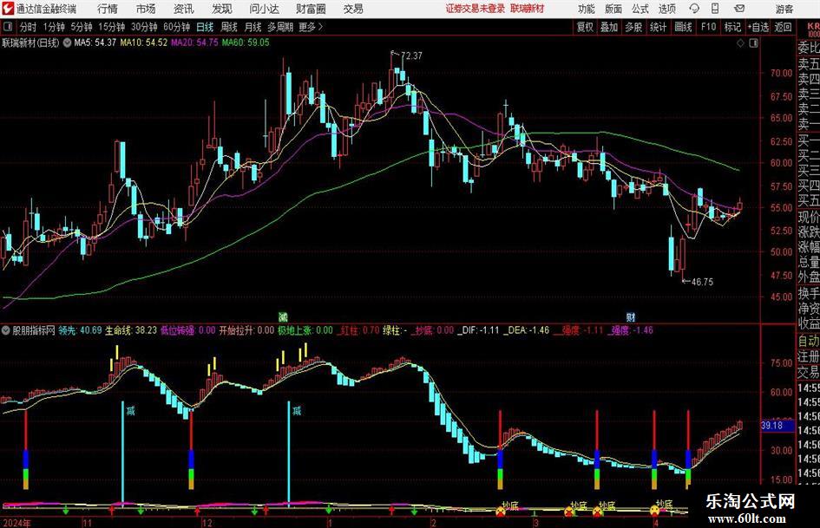
Task: Switch to 15分钟 period
Action: tap(112, 27)
